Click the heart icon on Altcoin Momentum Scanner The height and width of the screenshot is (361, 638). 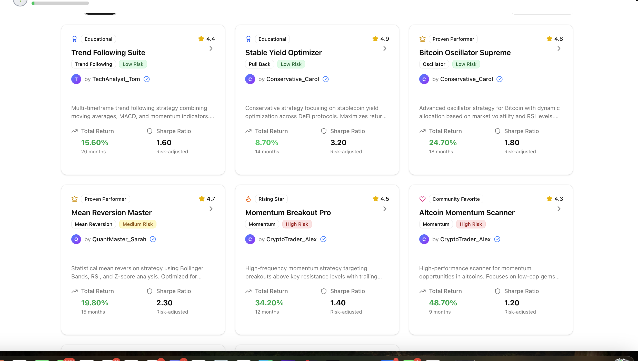pyautogui.click(x=422, y=199)
